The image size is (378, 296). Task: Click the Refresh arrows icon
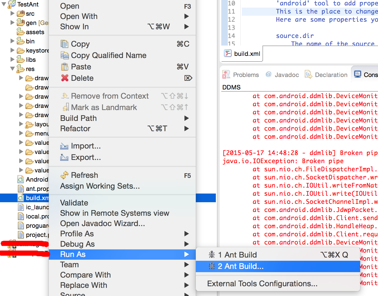coord(65,175)
